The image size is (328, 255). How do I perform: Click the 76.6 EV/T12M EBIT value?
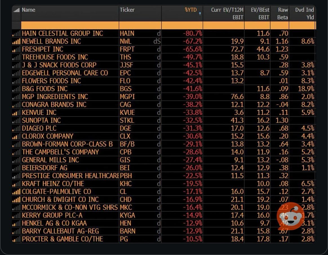[237, 97]
